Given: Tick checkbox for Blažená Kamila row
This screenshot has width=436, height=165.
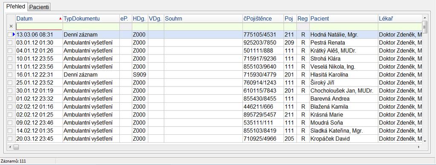Looking at the screenshot, I should [x=10, y=107].
